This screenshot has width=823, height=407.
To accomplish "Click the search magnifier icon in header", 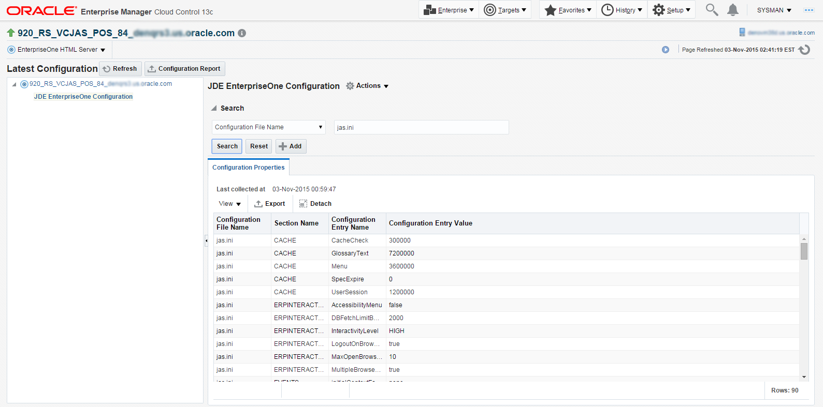I will coord(712,10).
